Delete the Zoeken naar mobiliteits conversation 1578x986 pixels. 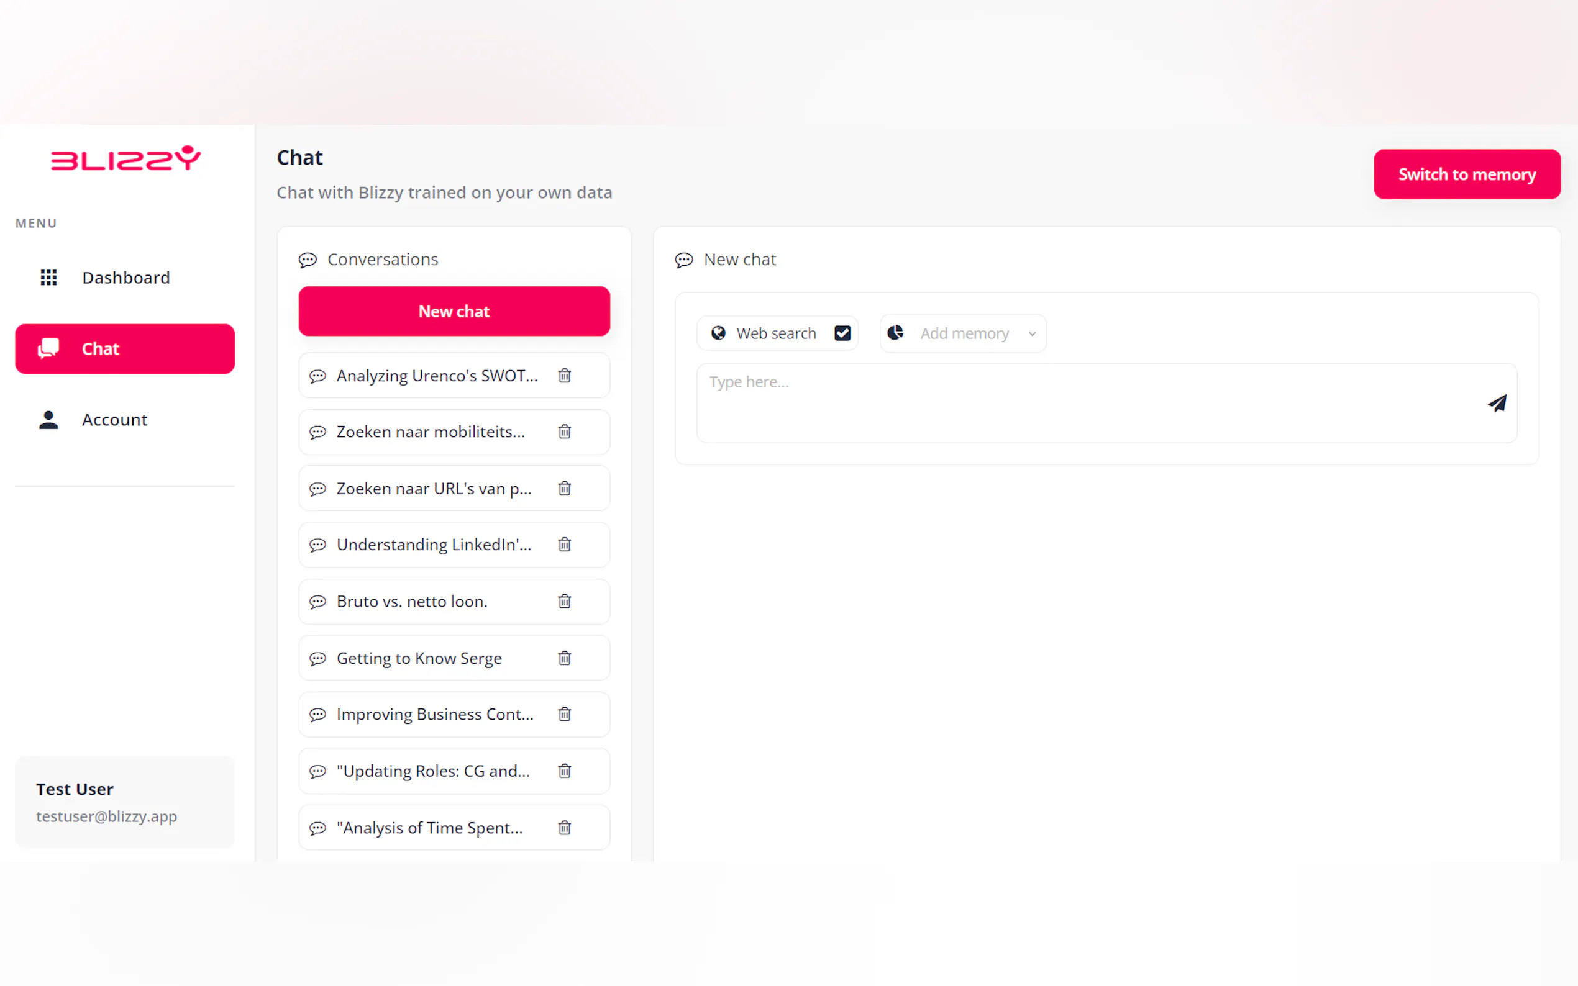coord(564,432)
